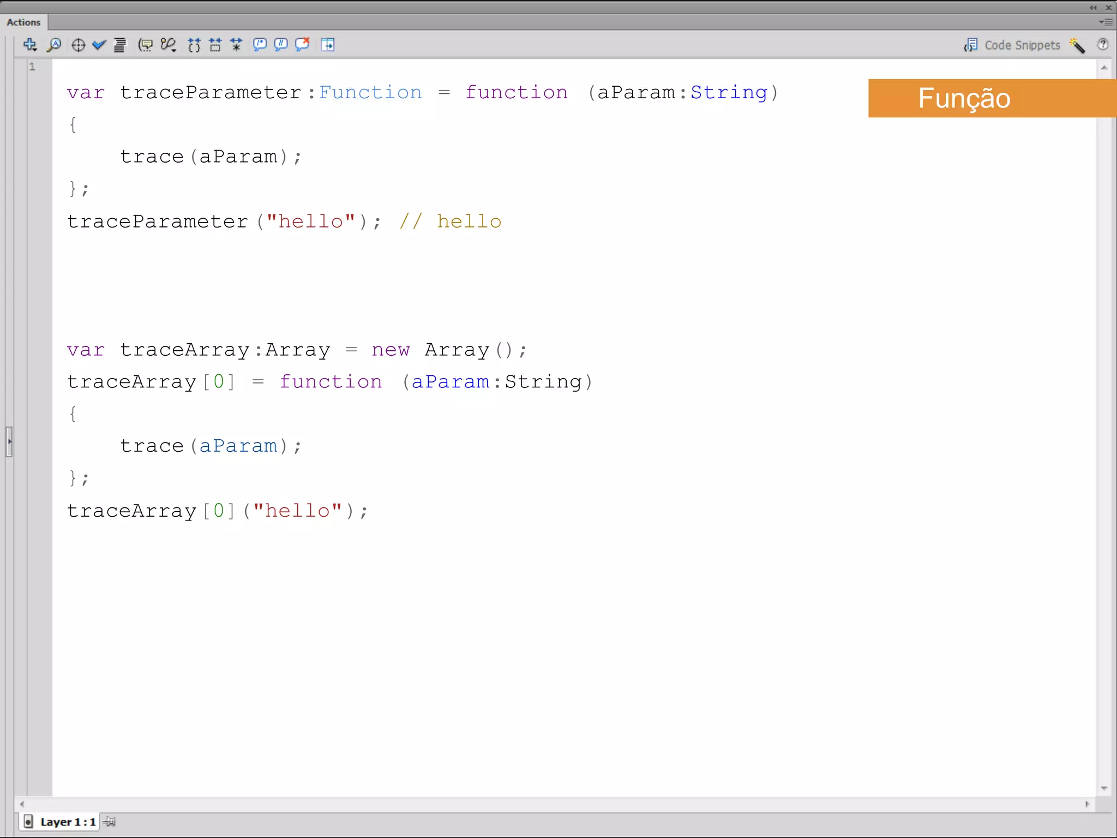
Task: Apply line comment to selection
Action: point(281,45)
